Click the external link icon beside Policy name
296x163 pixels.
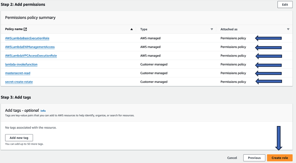(25, 29)
